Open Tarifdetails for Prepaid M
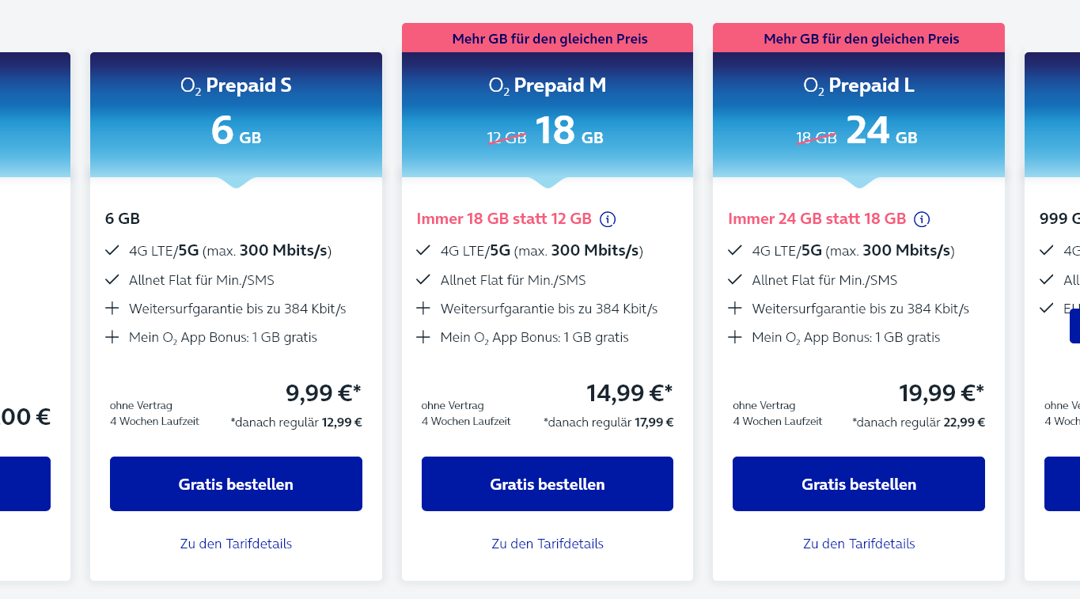Viewport: 1080px width, 599px height. pos(548,544)
